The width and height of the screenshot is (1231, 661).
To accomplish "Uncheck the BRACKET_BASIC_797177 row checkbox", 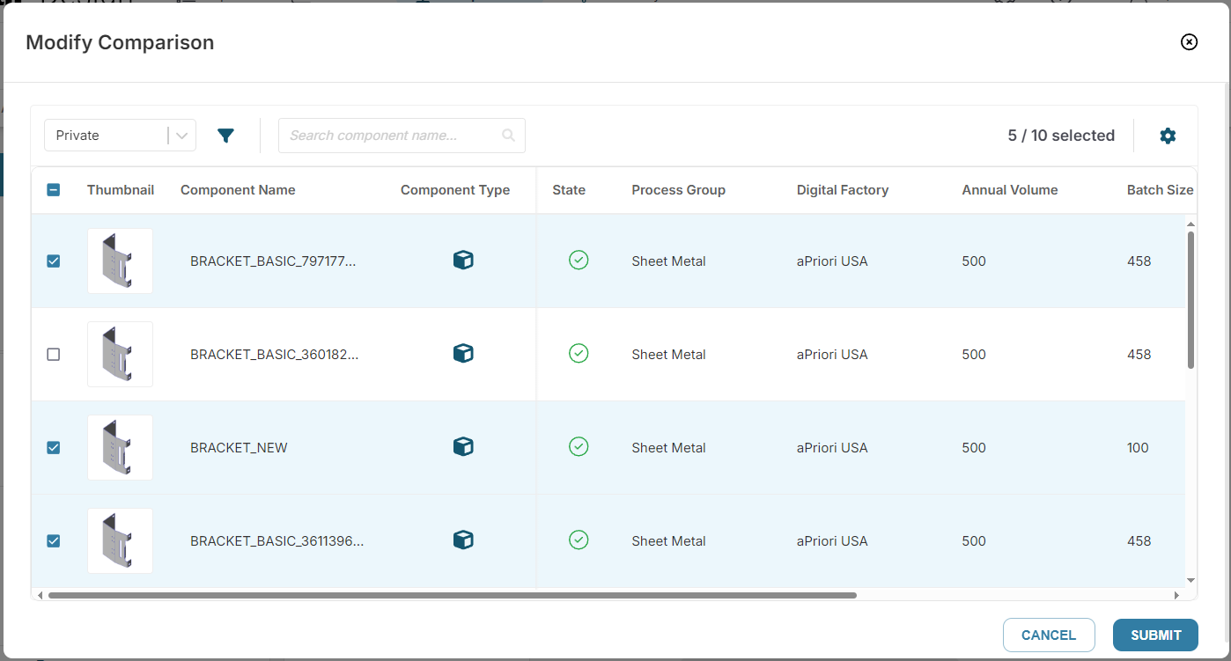I will click(54, 261).
